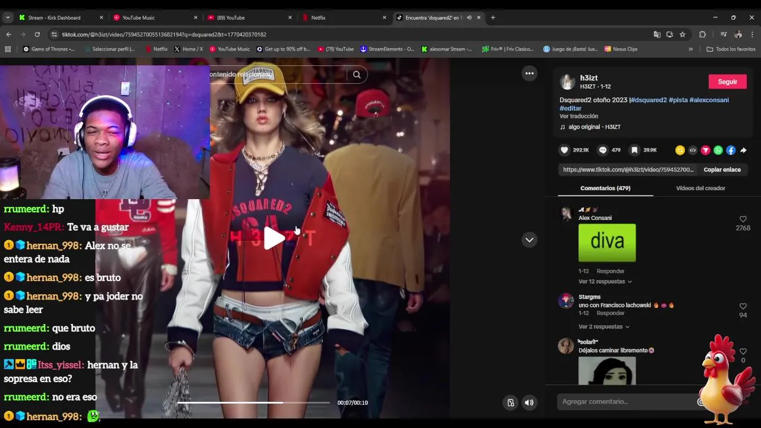This screenshot has height=428, width=761.
Task: Open Stargms commenter avatar
Action: coord(566,300)
